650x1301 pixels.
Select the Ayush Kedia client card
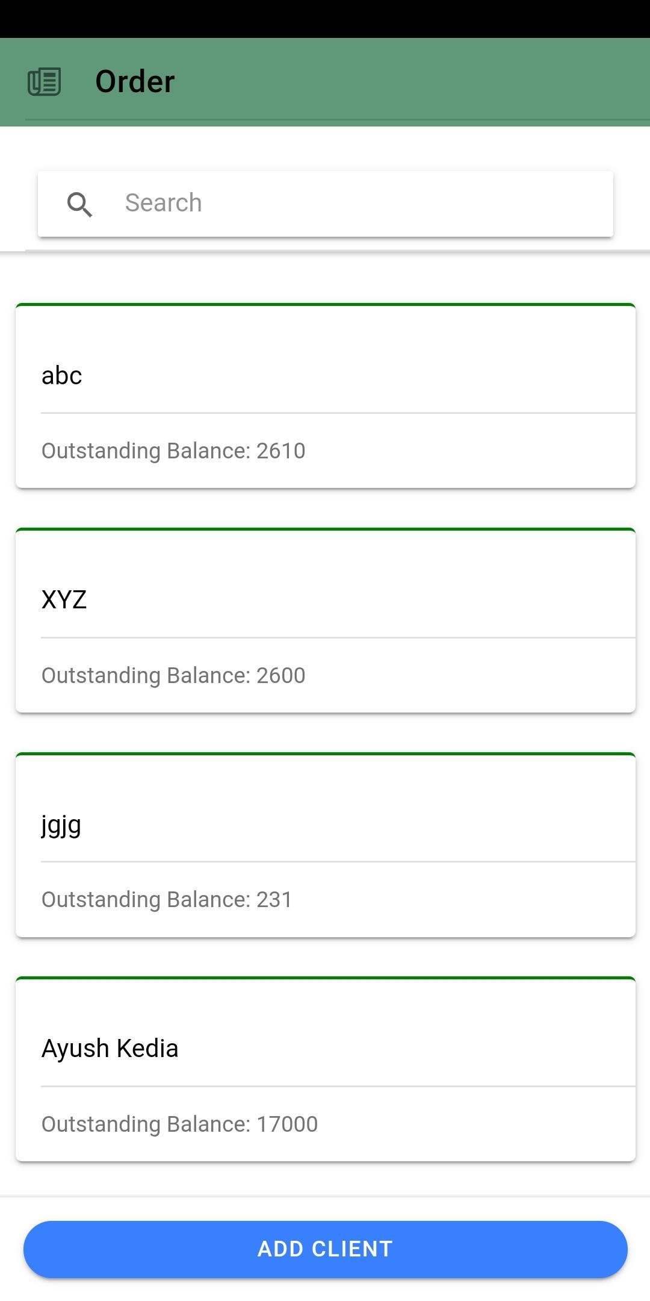pos(326,1069)
